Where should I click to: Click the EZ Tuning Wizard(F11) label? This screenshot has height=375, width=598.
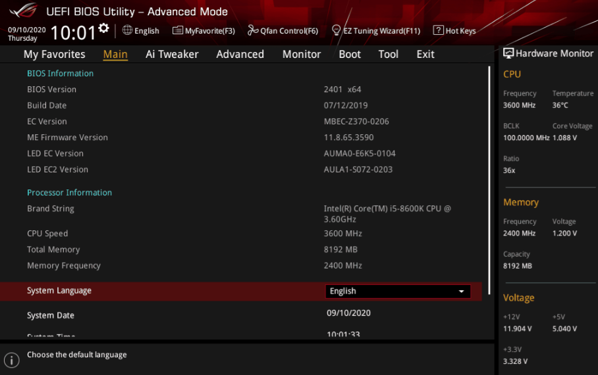(x=382, y=31)
